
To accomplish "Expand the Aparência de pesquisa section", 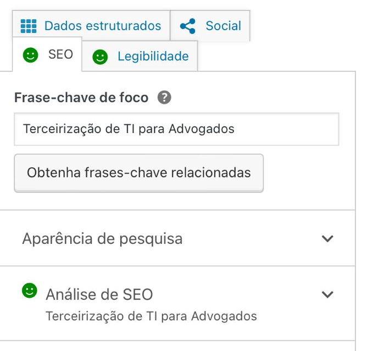I will coord(103,239).
